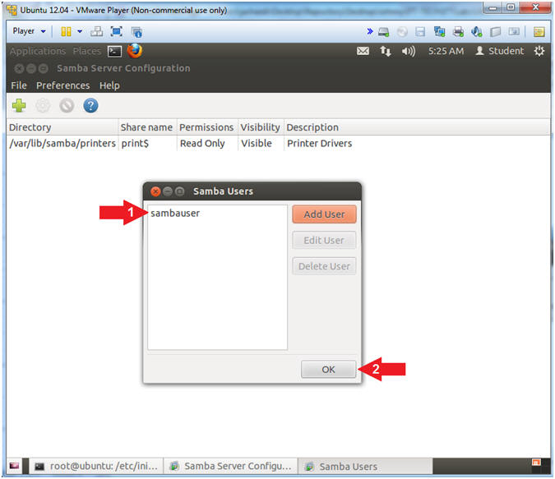Sort by the Share name column header
Image resolution: width=555 pixels, height=479 pixels.
[x=147, y=127]
